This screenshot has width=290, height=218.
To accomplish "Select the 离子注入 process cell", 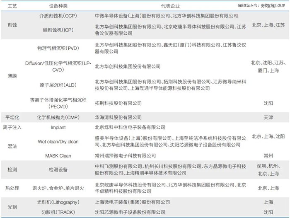I will pos(12,127).
